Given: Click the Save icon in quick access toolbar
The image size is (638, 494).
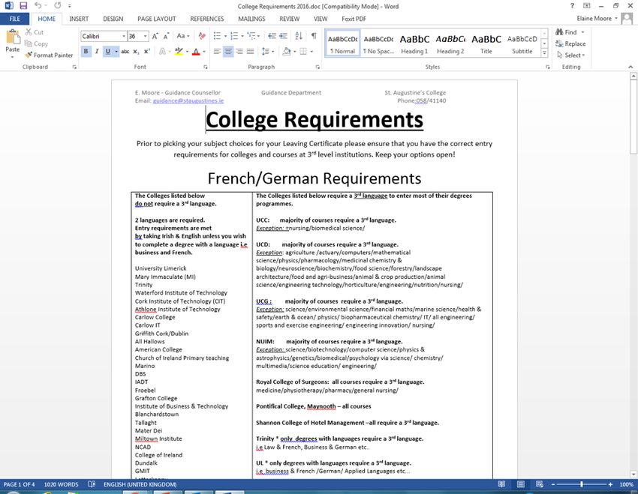Looking at the screenshot, I should click(x=23, y=6).
